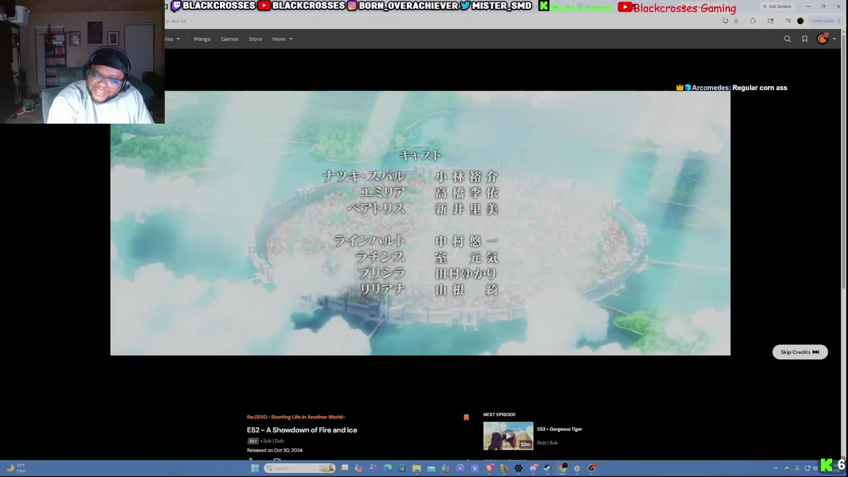
Task: Click the Ask Gemini button
Action: 776,7
